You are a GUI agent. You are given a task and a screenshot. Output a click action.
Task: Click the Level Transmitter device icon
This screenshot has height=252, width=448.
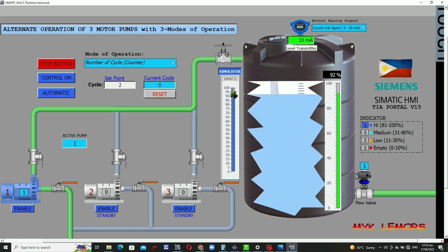[x=300, y=27]
